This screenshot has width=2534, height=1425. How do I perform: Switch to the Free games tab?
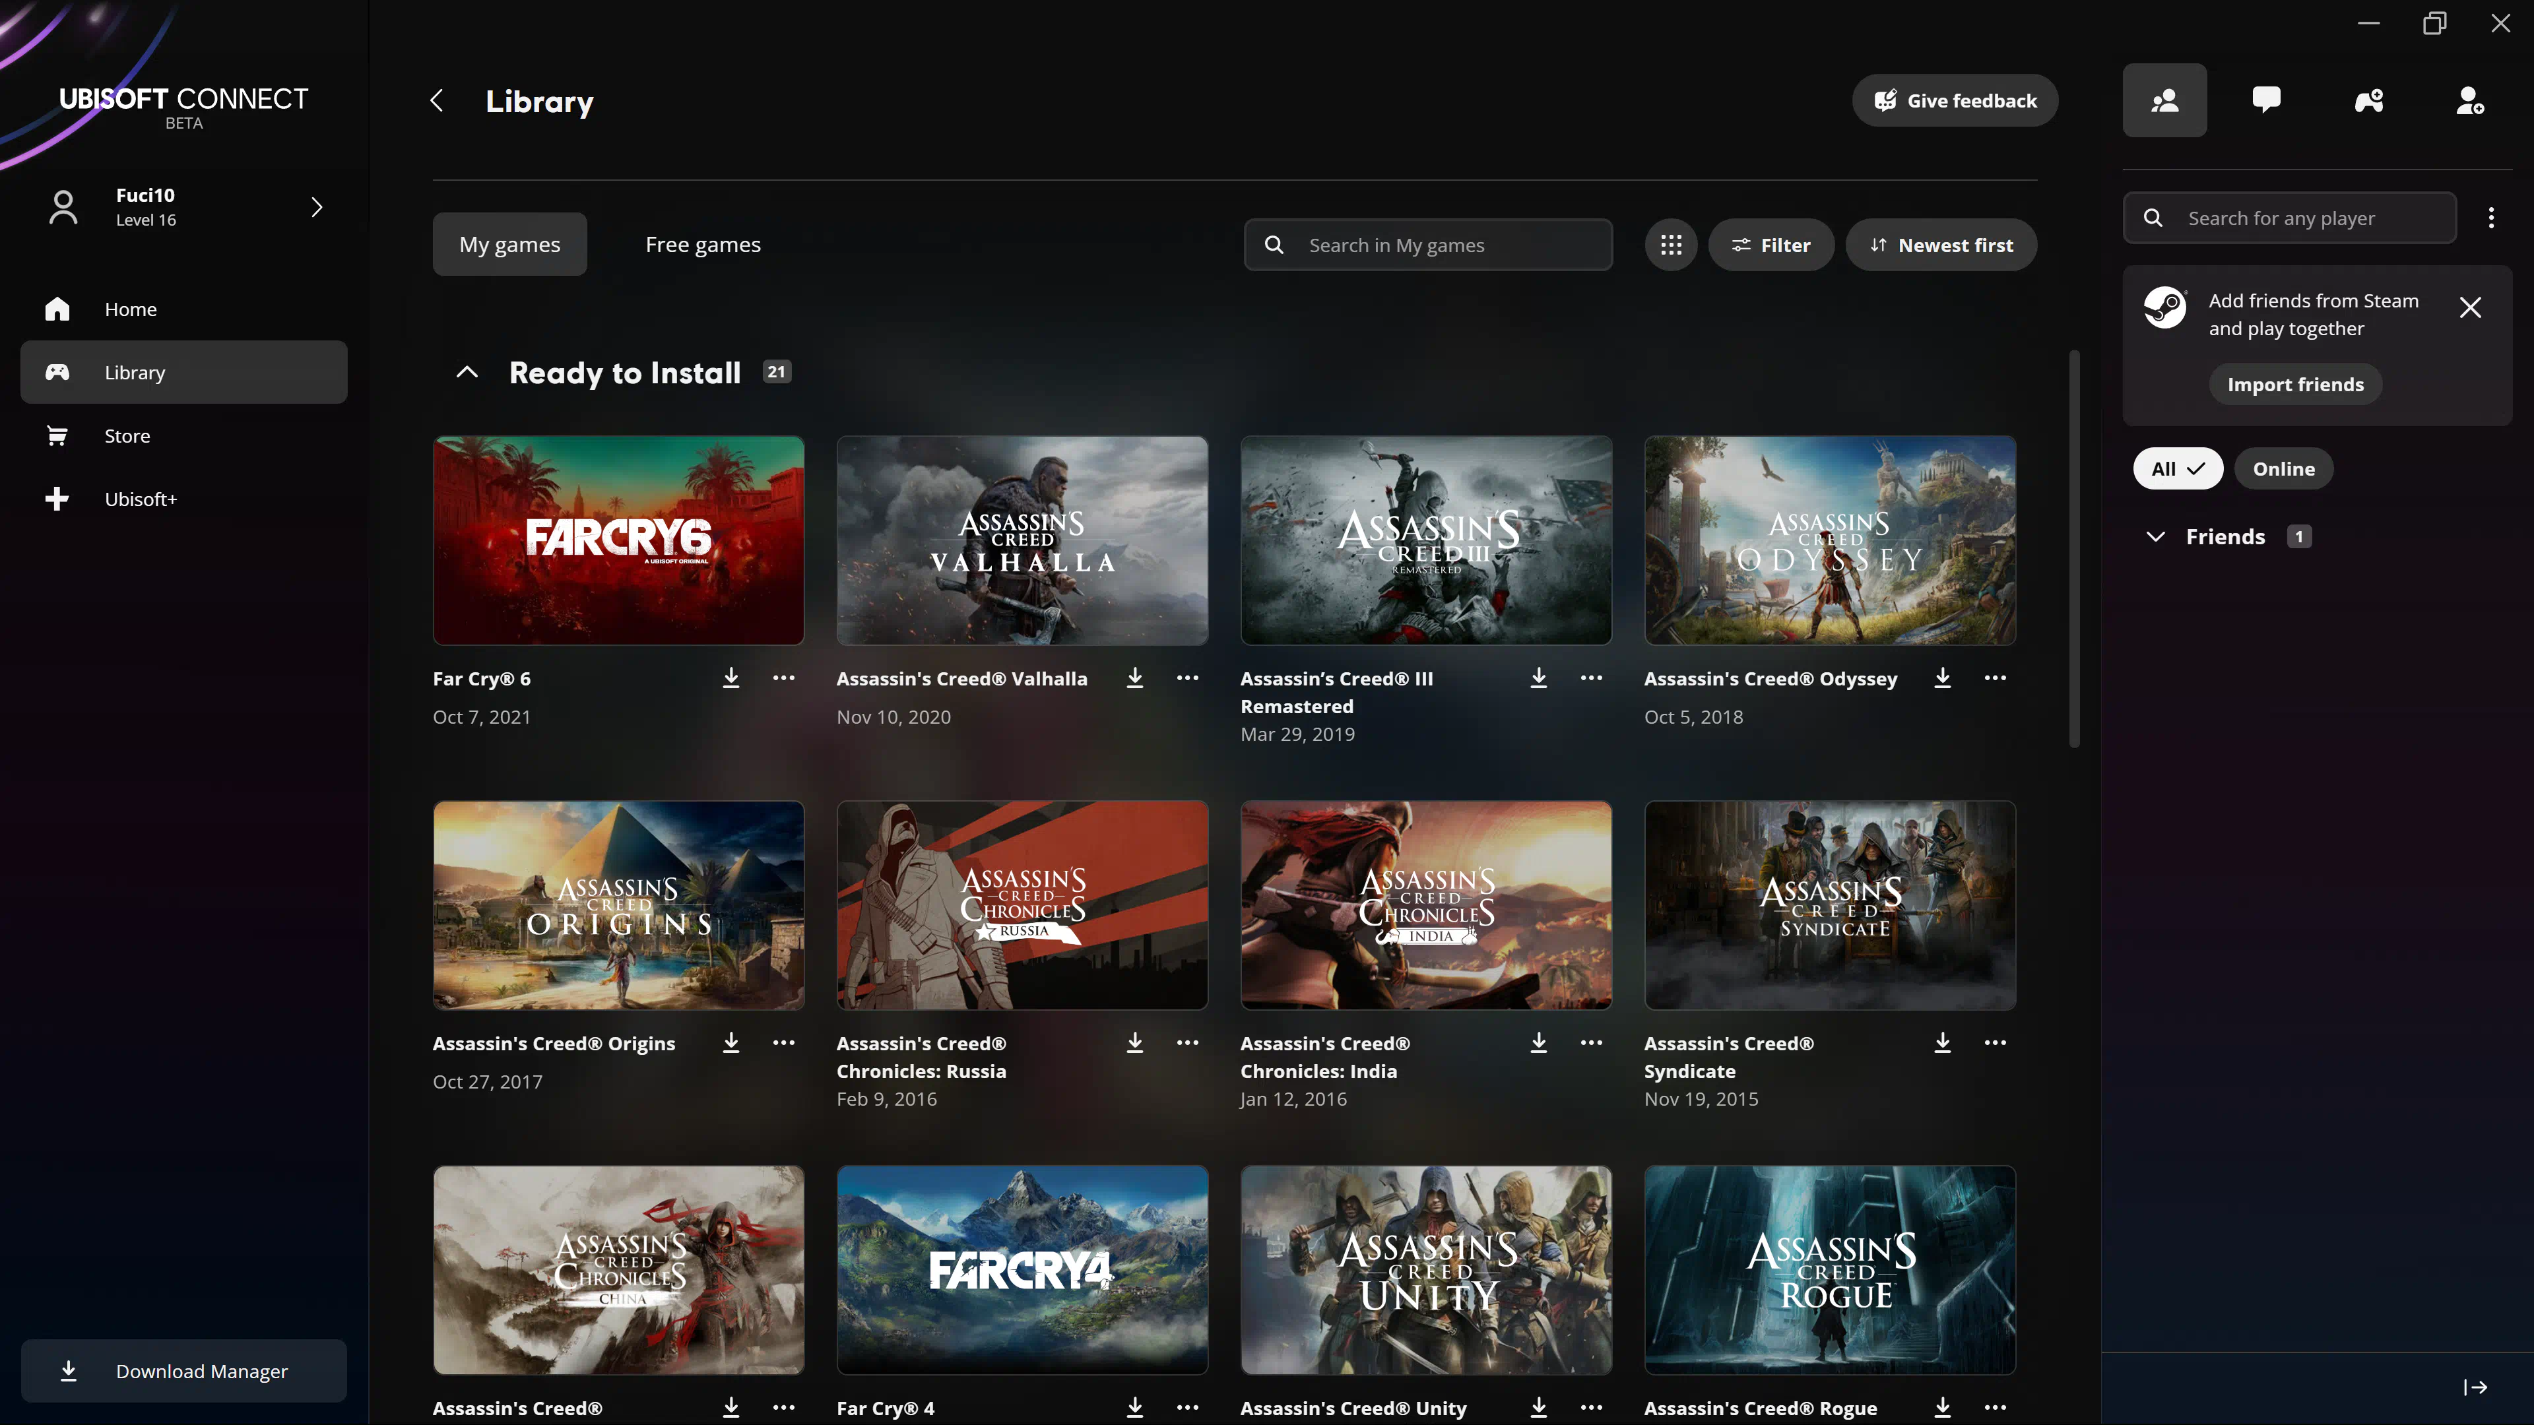pyautogui.click(x=702, y=245)
